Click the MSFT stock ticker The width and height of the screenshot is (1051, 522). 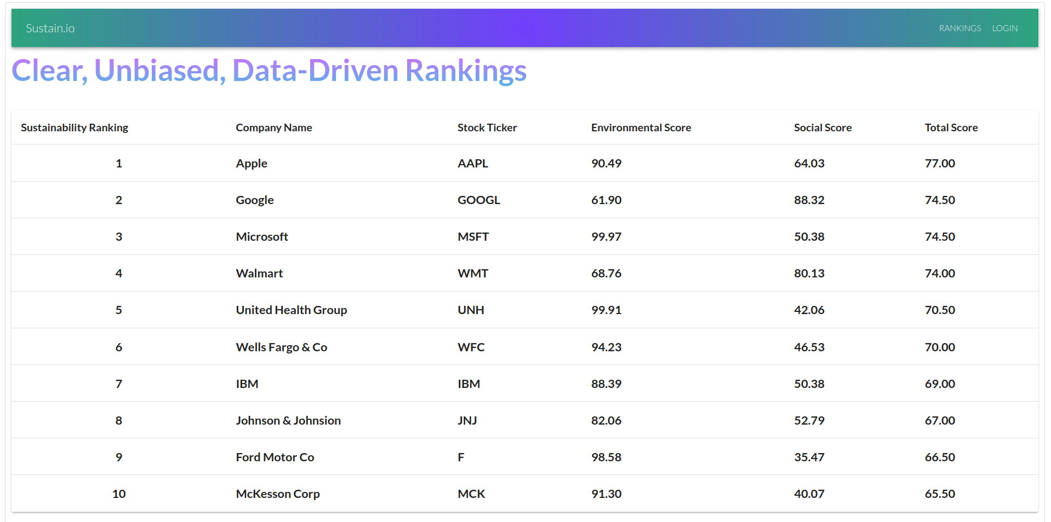[x=473, y=237]
